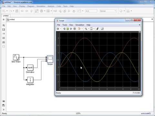
Task: Open the Model Explorer toolbar icon
Action: click(x=48, y=11)
